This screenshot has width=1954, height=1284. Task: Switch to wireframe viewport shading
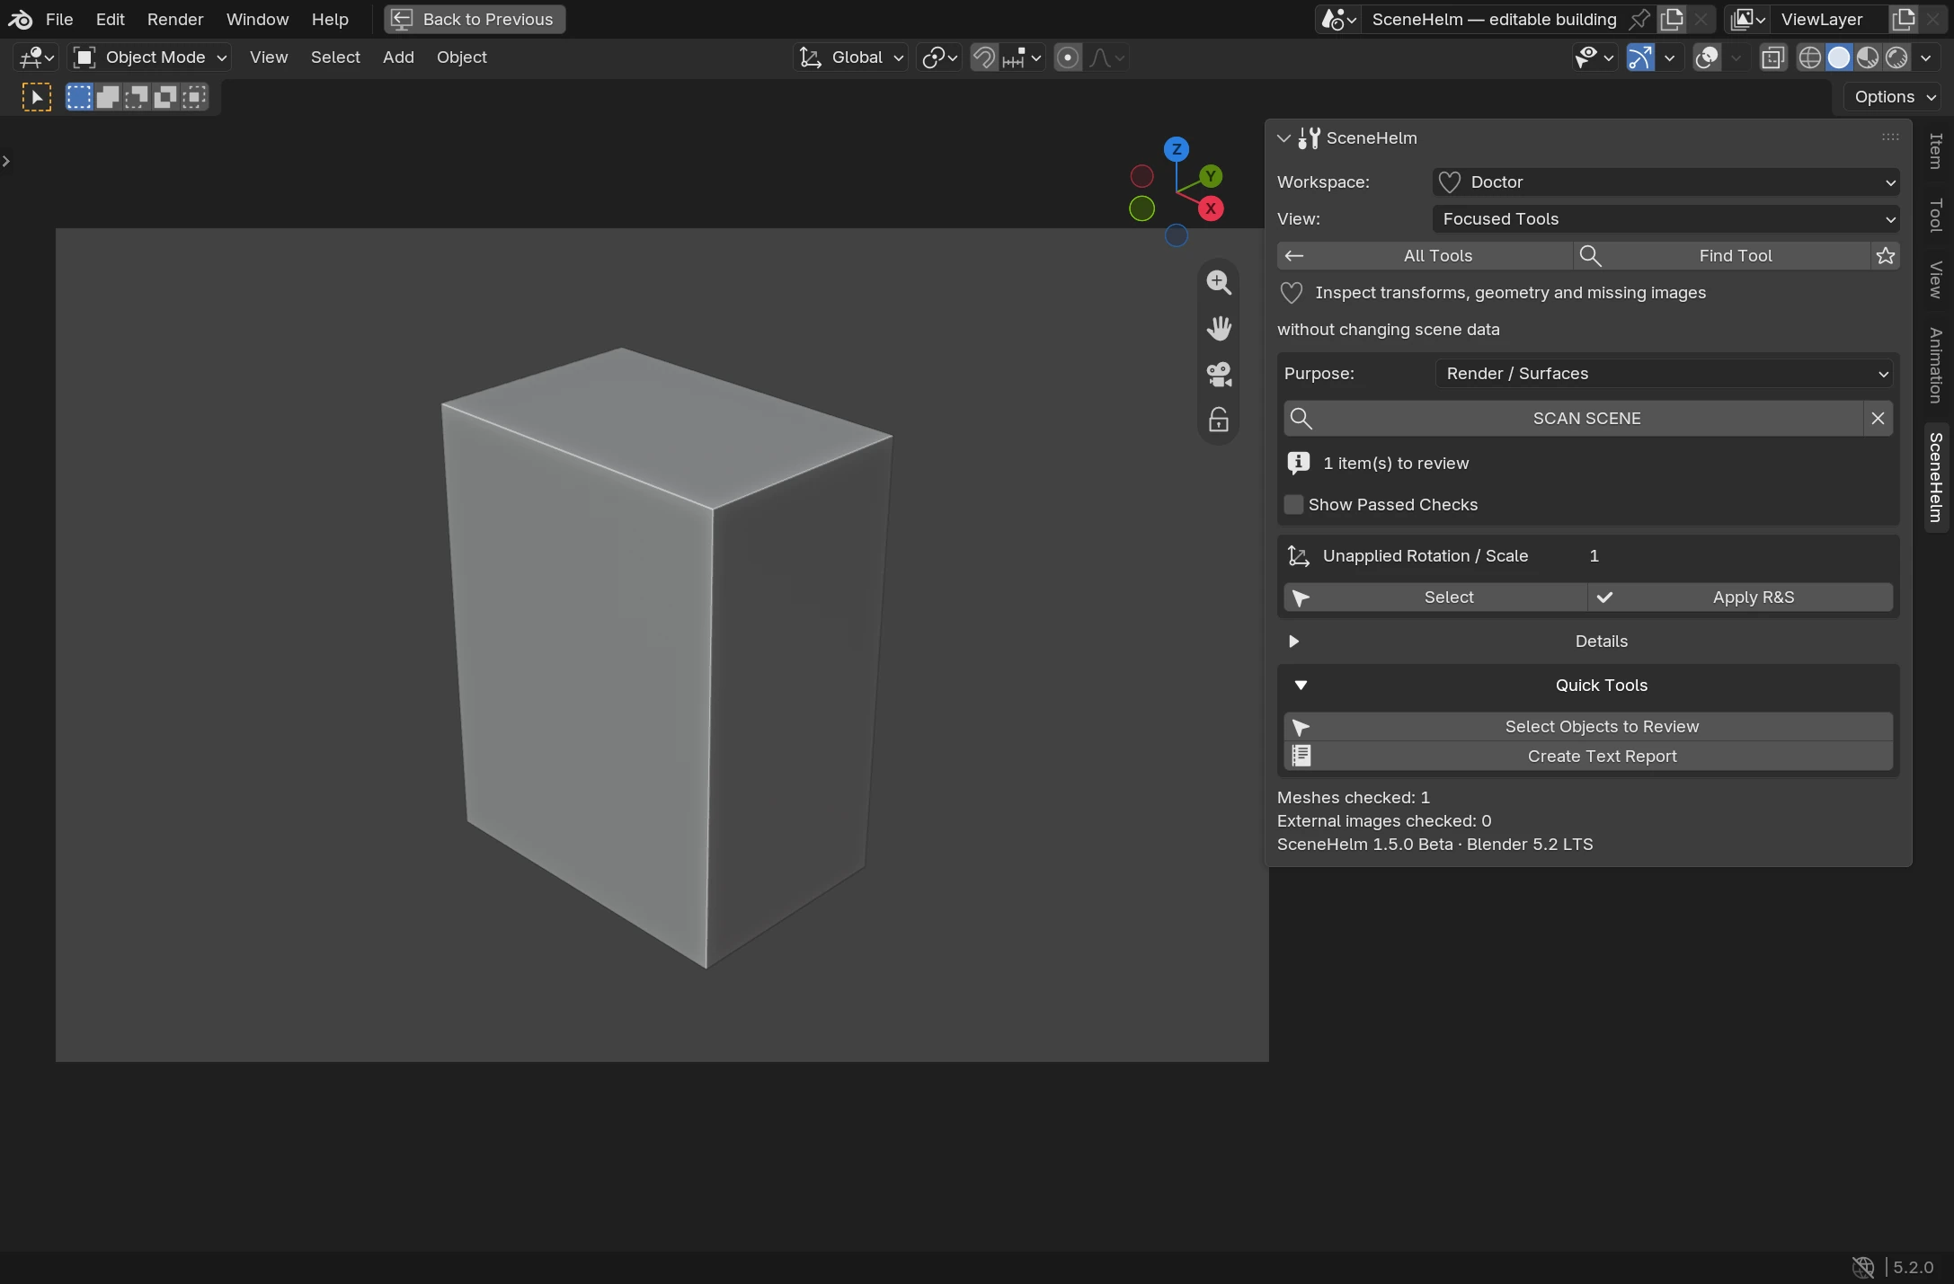point(1809,58)
